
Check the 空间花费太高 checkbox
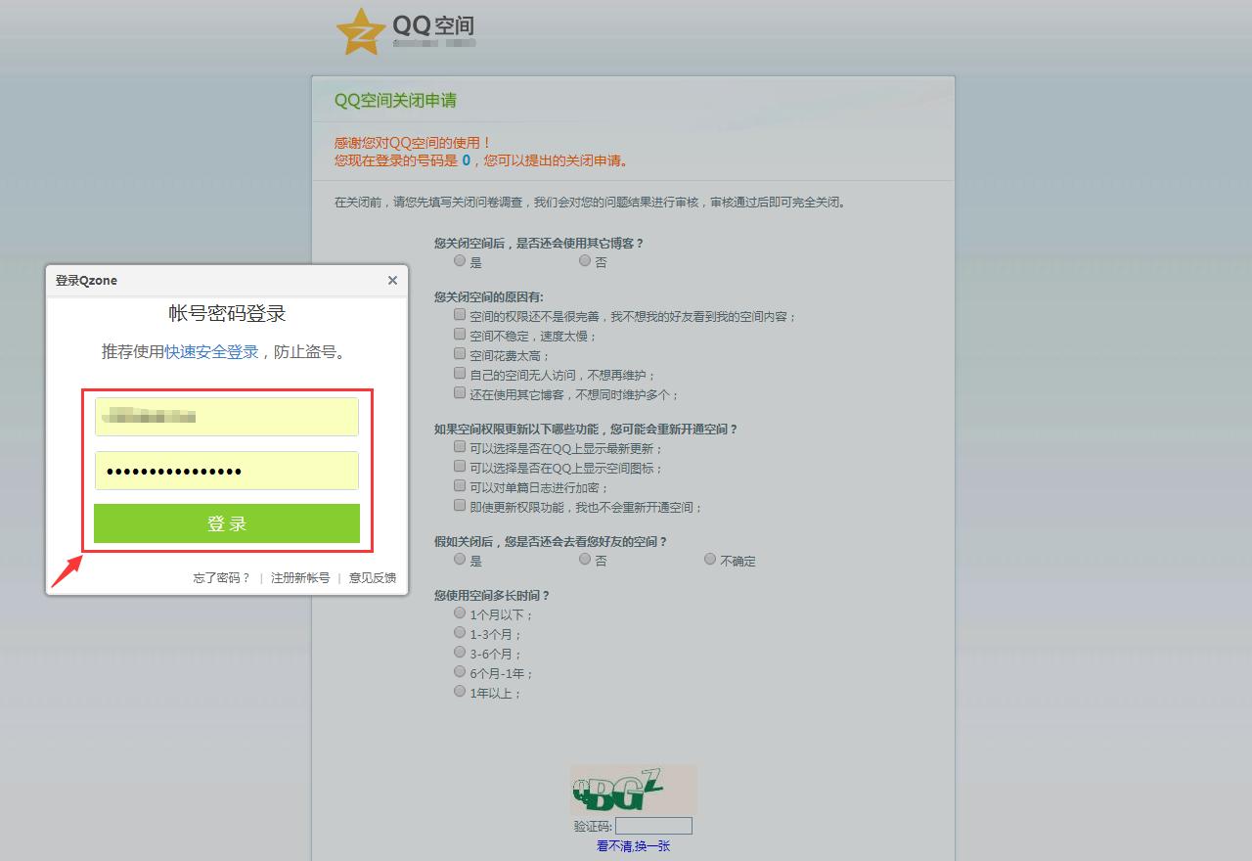pyautogui.click(x=460, y=352)
